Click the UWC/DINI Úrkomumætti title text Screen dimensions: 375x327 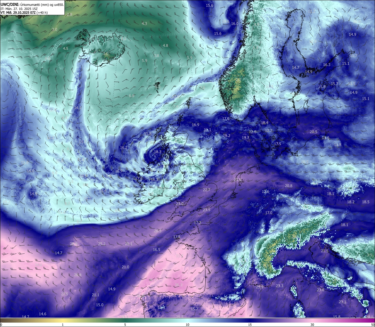(32, 5)
